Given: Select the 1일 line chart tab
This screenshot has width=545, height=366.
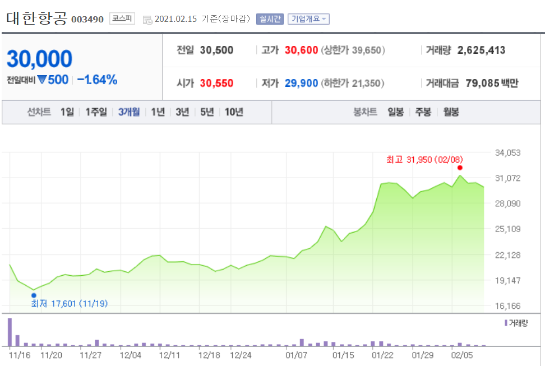Looking at the screenshot, I should click(x=67, y=112).
